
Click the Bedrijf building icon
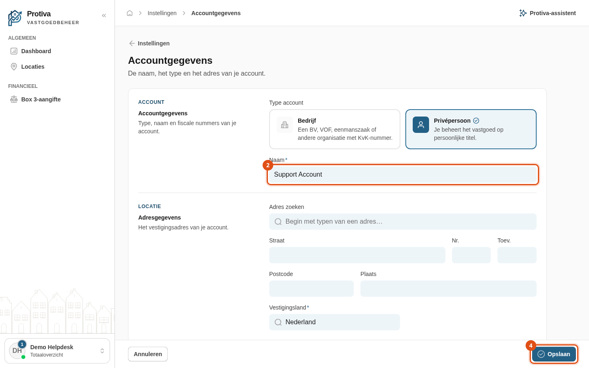tap(285, 125)
